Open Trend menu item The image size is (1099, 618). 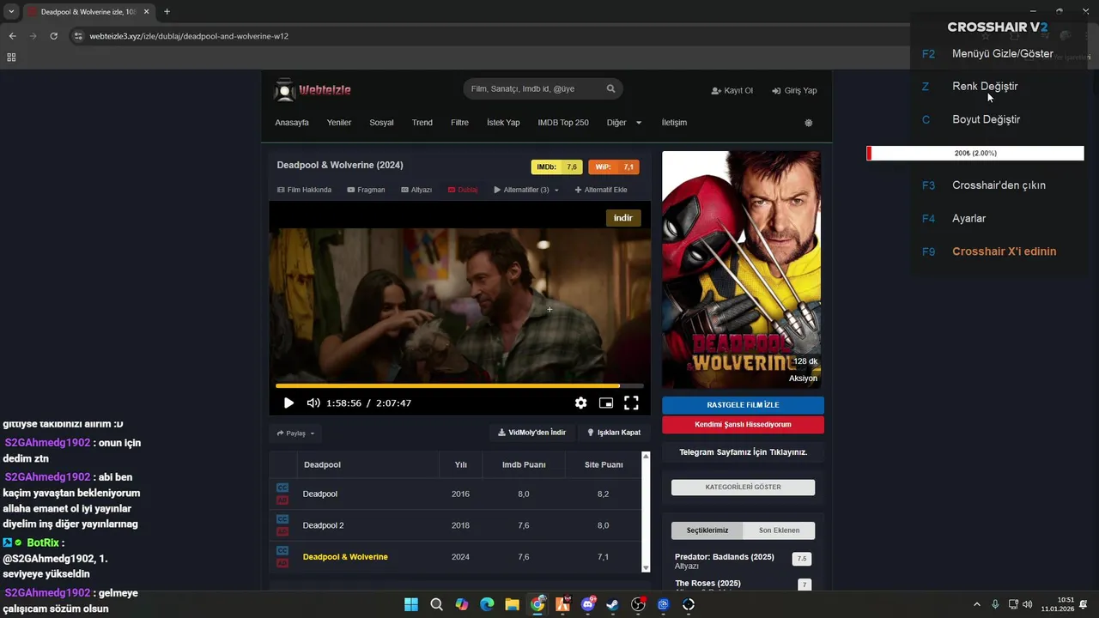pos(422,123)
